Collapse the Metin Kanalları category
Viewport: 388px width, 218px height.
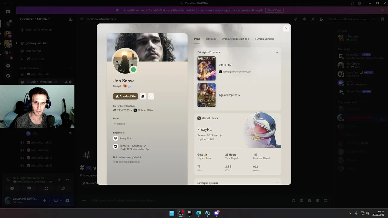(x=31, y=68)
